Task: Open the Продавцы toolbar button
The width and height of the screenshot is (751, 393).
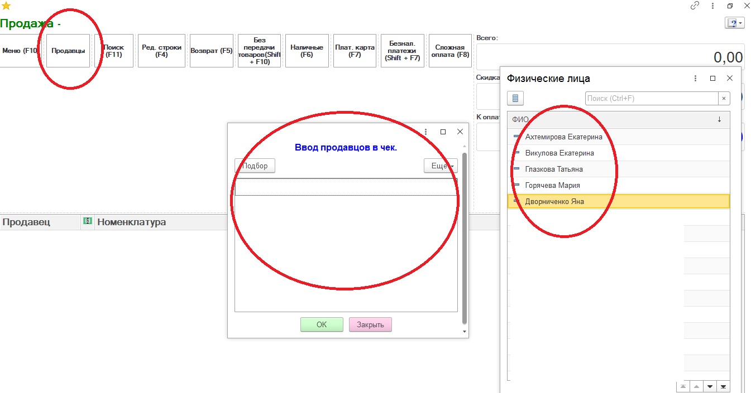Action: 68,51
